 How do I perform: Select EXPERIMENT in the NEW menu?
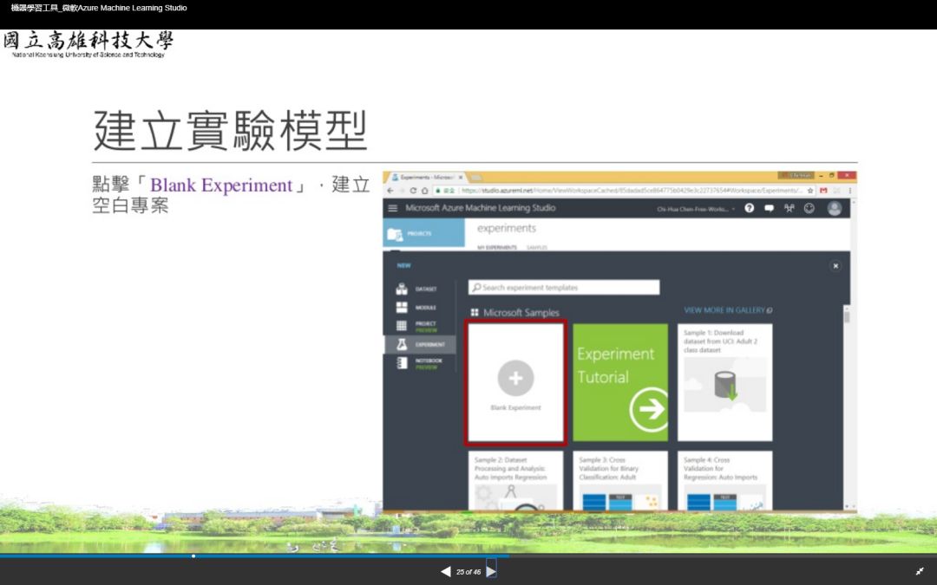(420, 344)
